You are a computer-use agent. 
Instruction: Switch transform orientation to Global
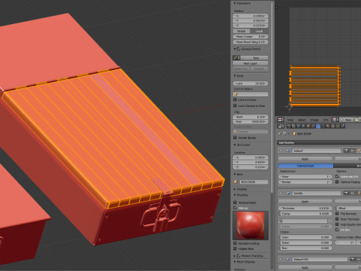pos(241,31)
